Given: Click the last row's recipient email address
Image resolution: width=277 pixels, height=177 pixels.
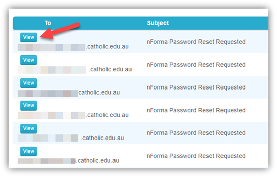Looking at the screenshot, I should click(x=68, y=160).
